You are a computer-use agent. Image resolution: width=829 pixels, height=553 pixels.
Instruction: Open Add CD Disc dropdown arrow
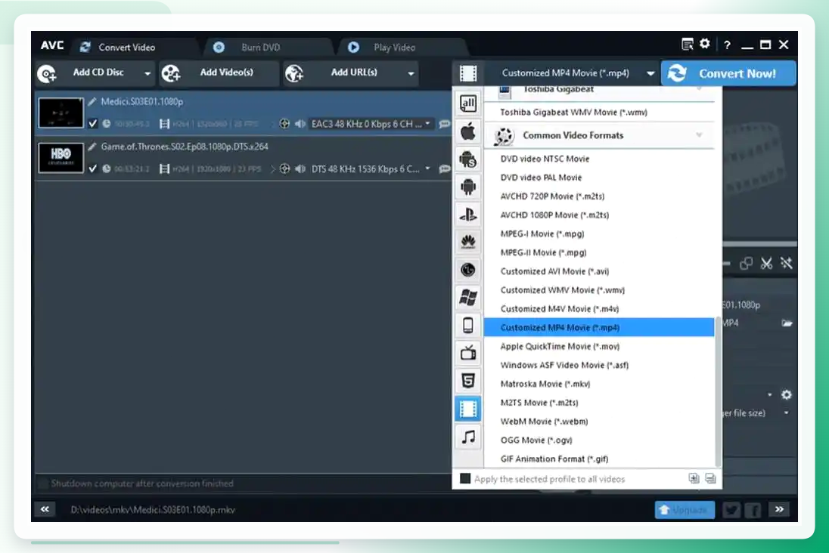(x=147, y=73)
